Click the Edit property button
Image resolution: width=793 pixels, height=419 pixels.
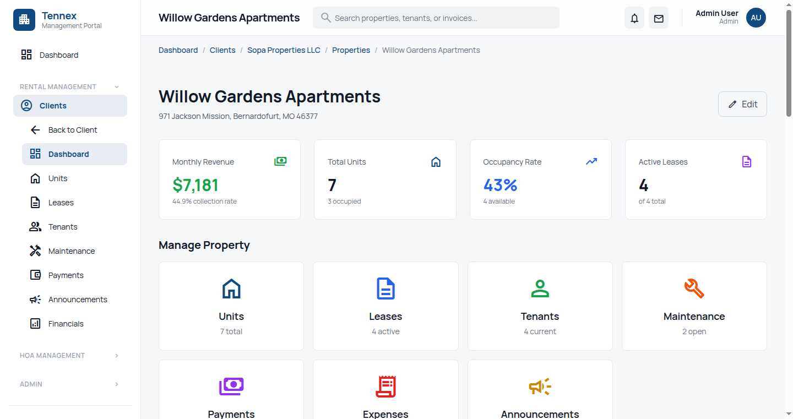pos(742,104)
